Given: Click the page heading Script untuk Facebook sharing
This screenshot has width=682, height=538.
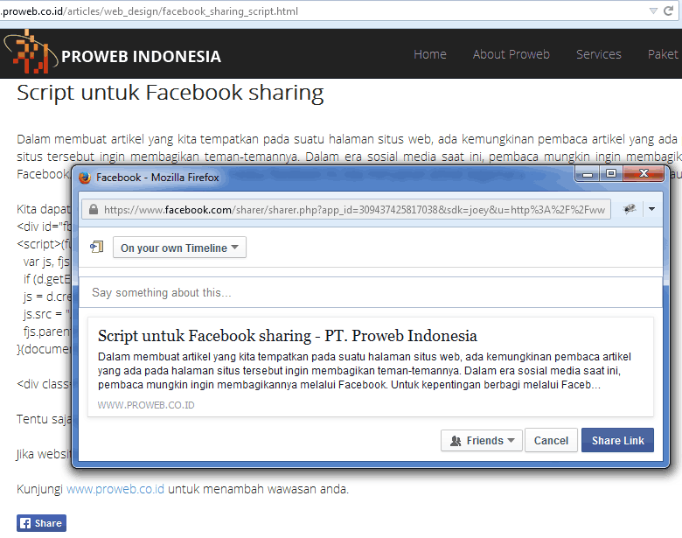Looking at the screenshot, I should [x=170, y=93].
